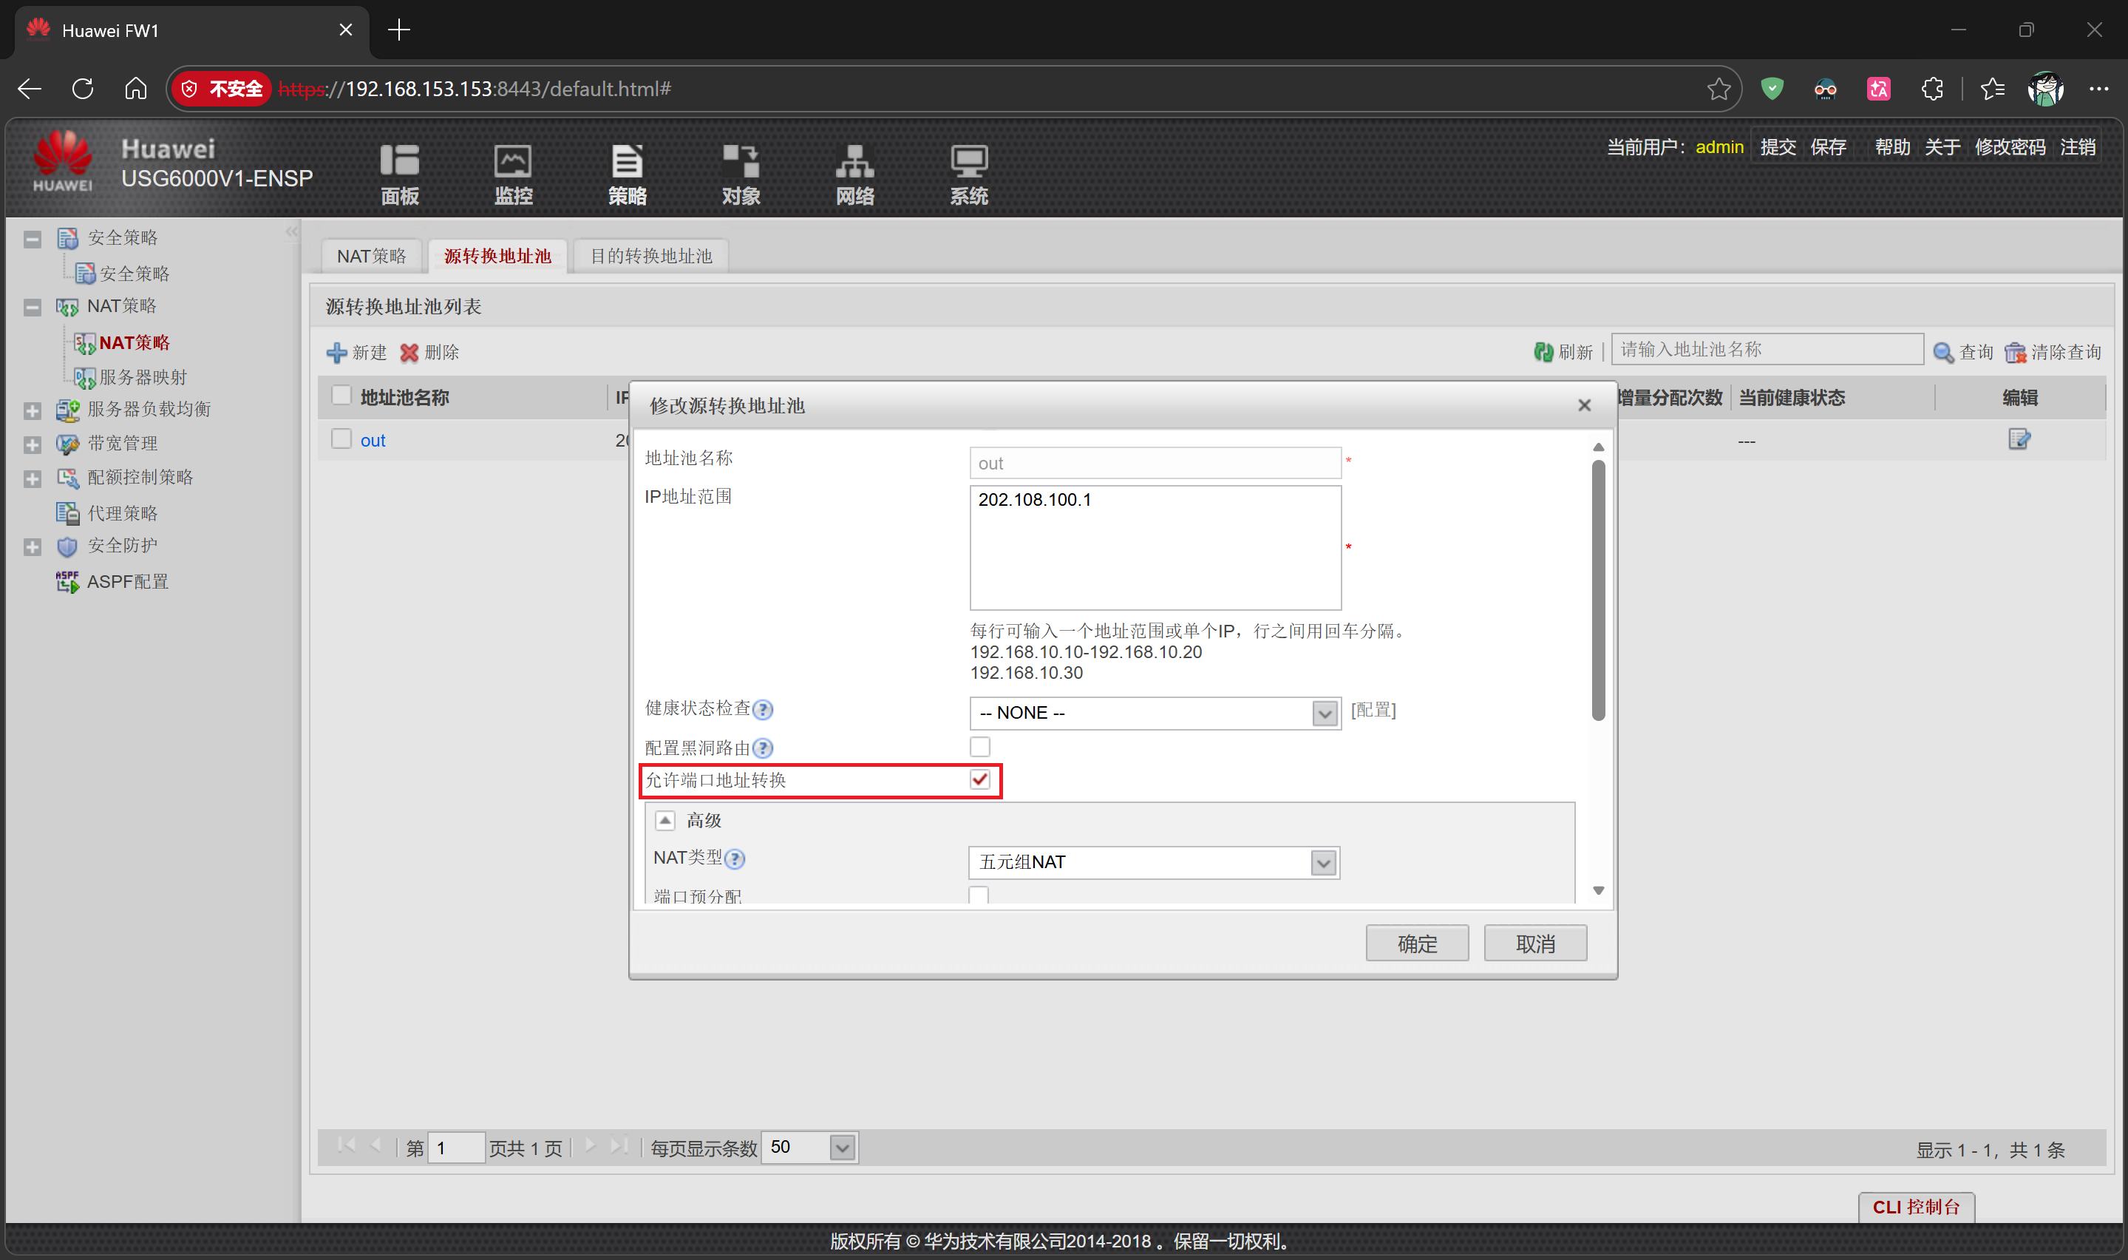Uncheck 允许端口地址转换 checkbox
The height and width of the screenshot is (1260, 2128).
tap(979, 779)
